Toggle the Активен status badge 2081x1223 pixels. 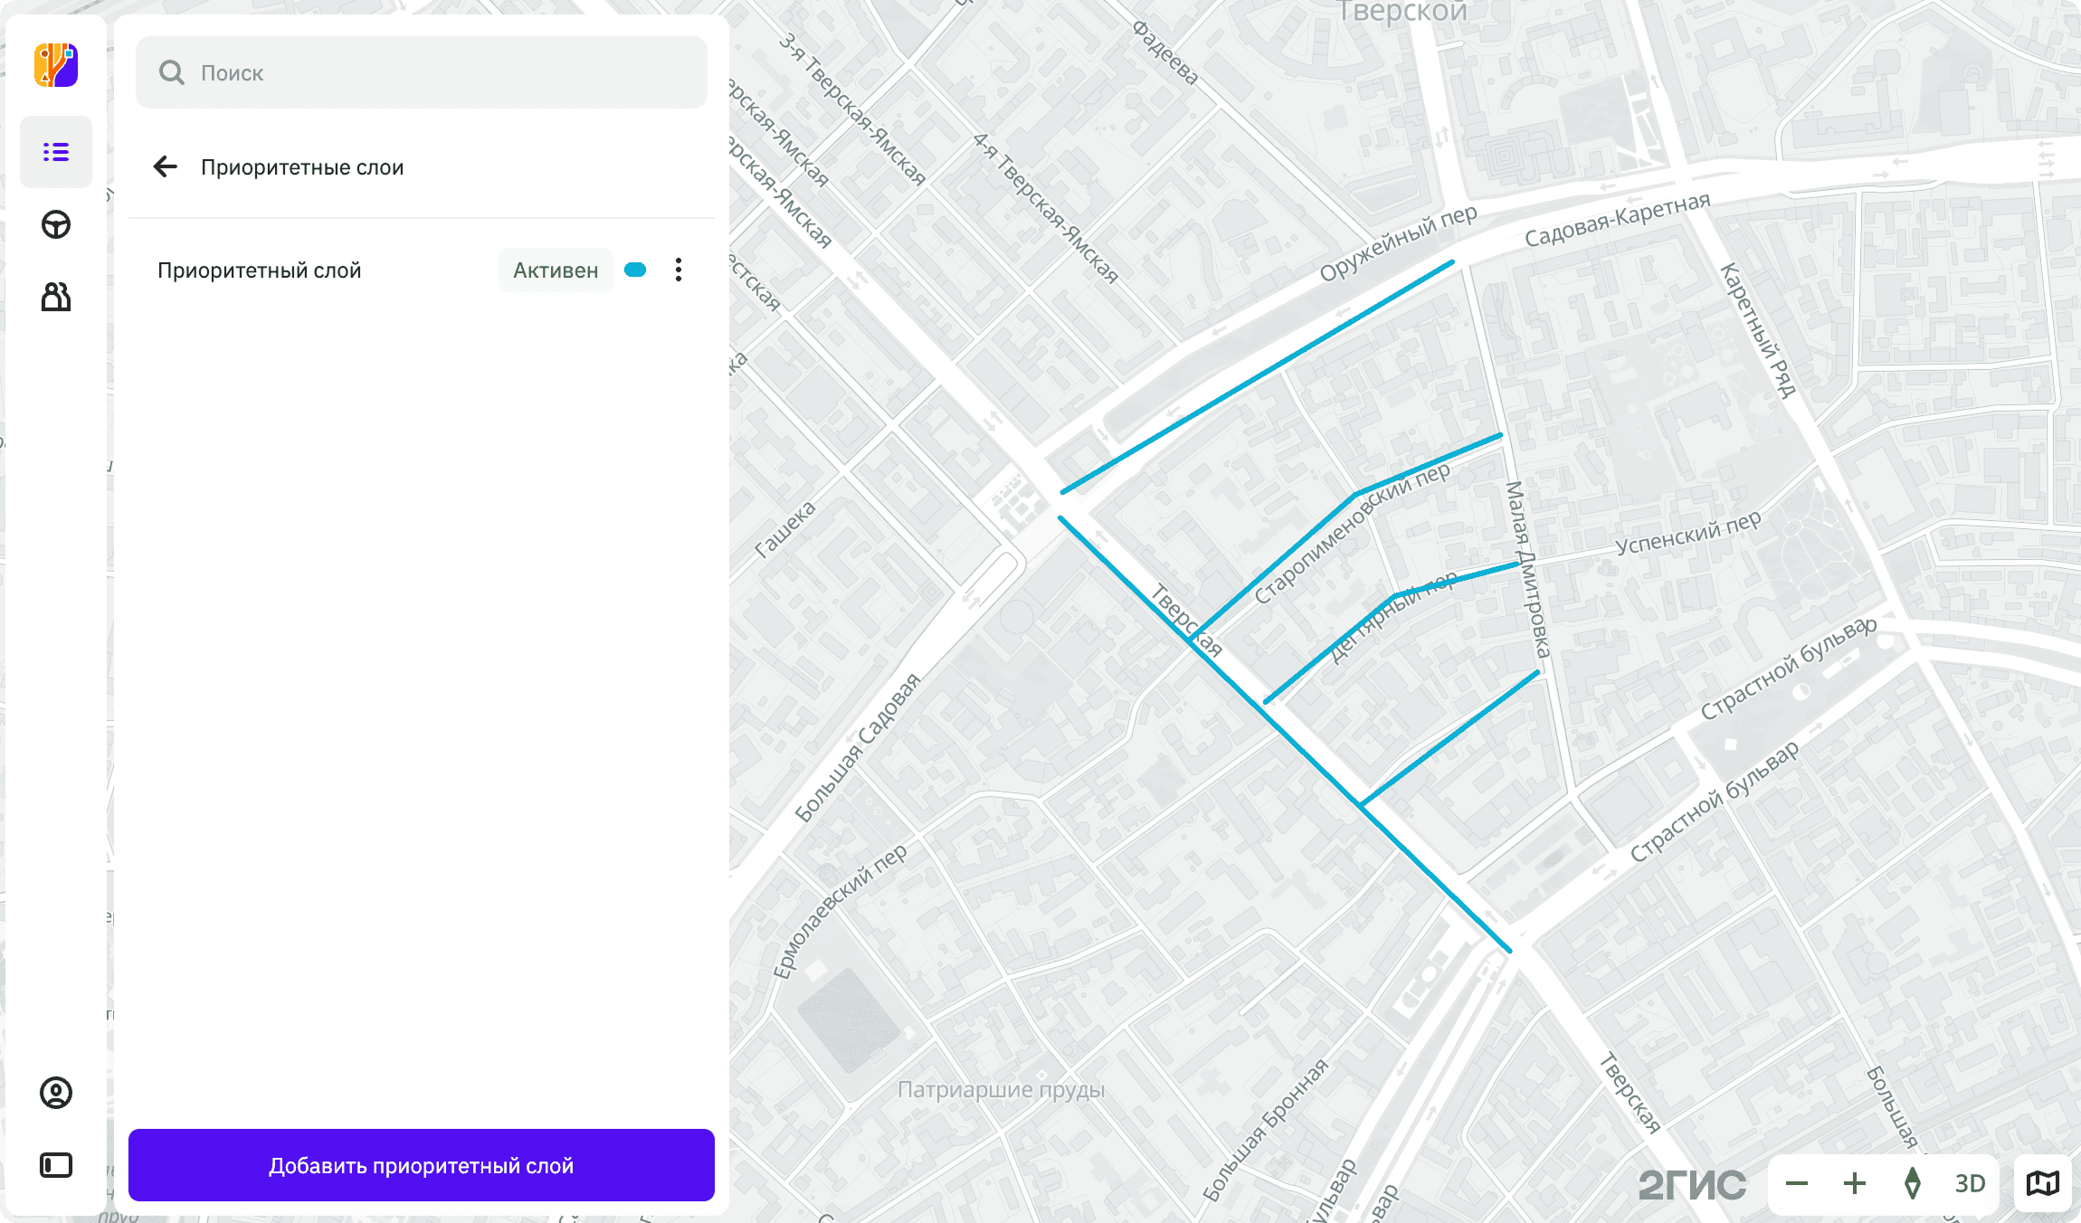point(556,270)
